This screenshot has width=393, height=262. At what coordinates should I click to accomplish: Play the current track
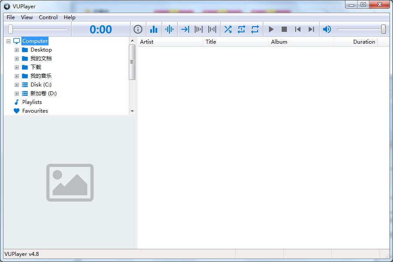click(271, 29)
